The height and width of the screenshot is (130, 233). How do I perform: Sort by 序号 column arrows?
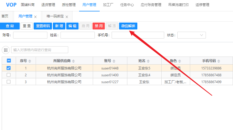tap(30, 61)
